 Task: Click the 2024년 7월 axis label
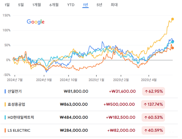[x=15, y=80]
